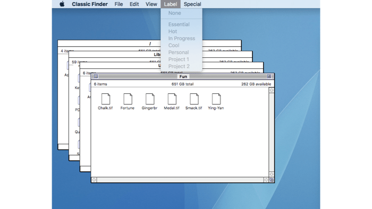Click the Fun window down scroll arrow

272,174
